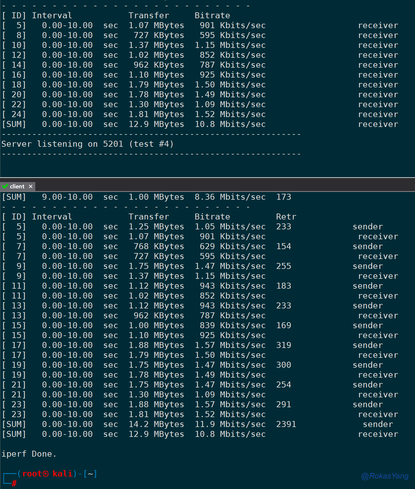Click the @RokasYang watermark text
Viewport: 415px width, 489px height.
384,476
